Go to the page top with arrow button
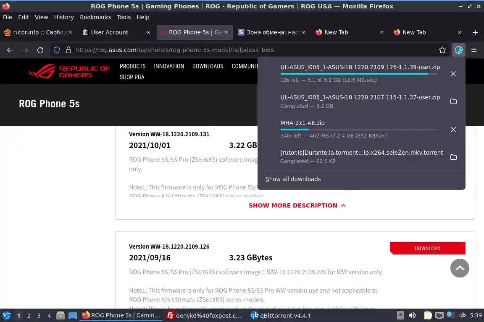 point(460,268)
